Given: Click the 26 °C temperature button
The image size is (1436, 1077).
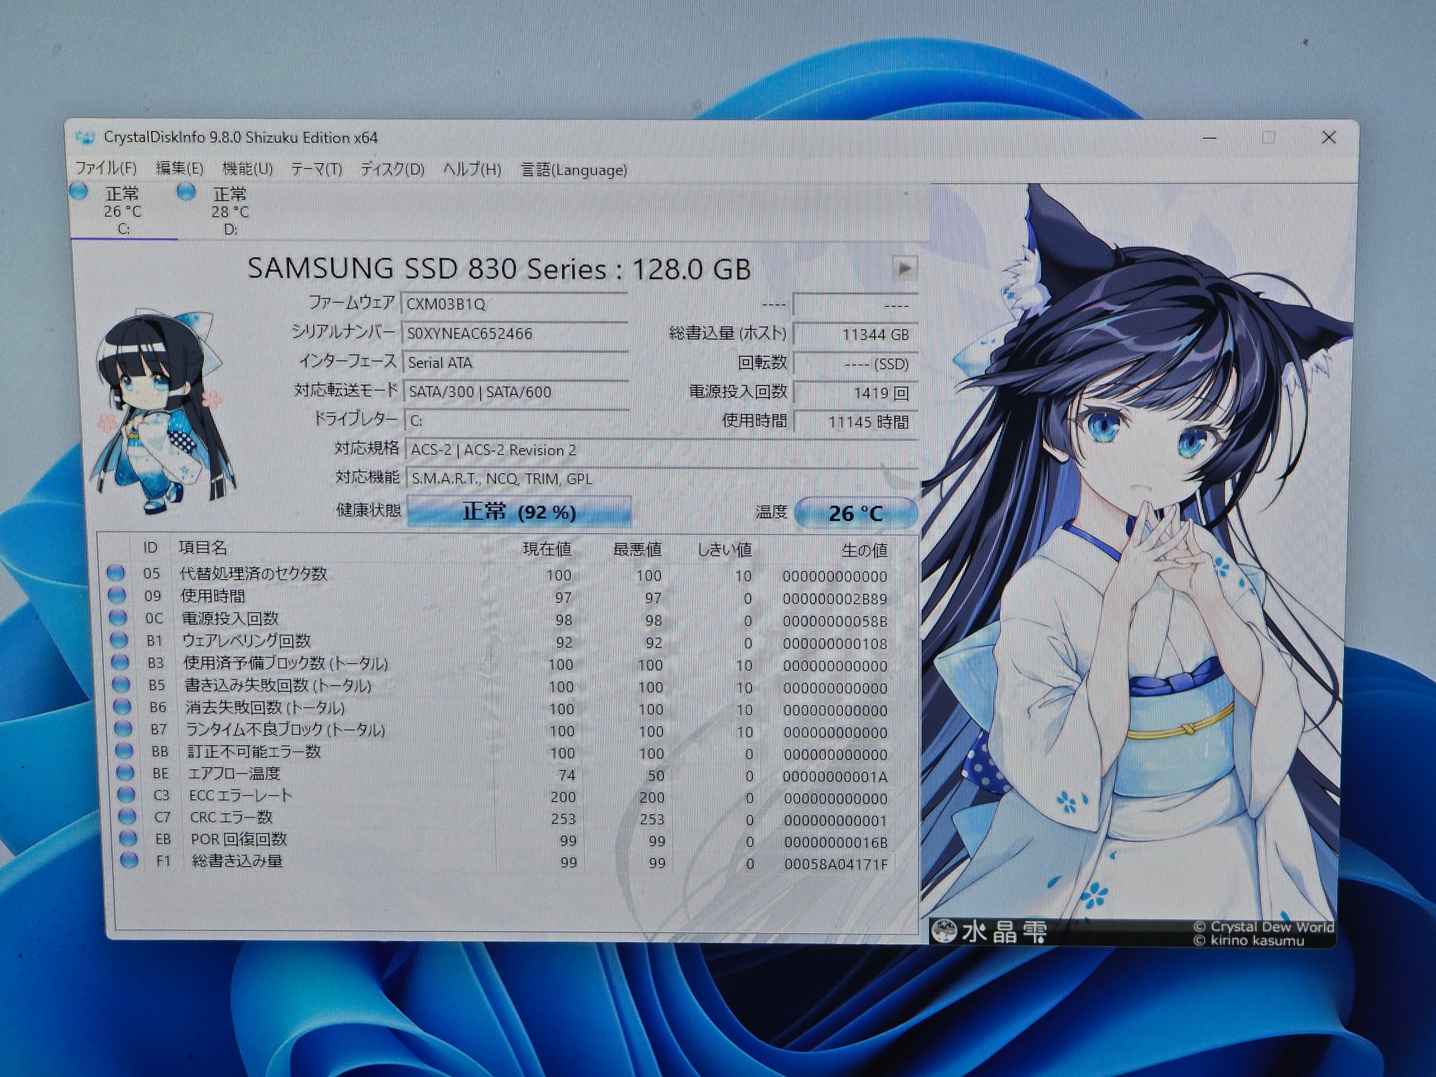Looking at the screenshot, I should (x=855, y=513).
